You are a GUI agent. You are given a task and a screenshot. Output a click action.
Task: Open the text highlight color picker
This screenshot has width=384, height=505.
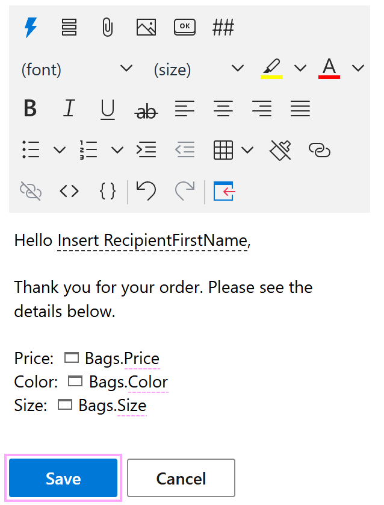(271, 67)
